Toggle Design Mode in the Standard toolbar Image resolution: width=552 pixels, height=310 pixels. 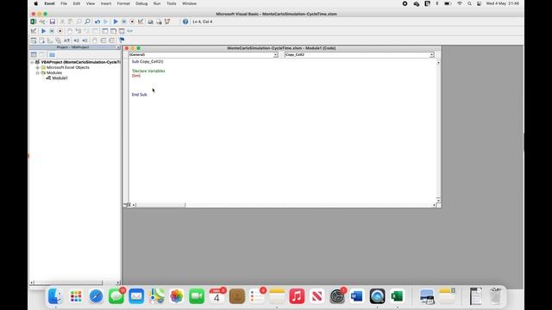point(141,22)
